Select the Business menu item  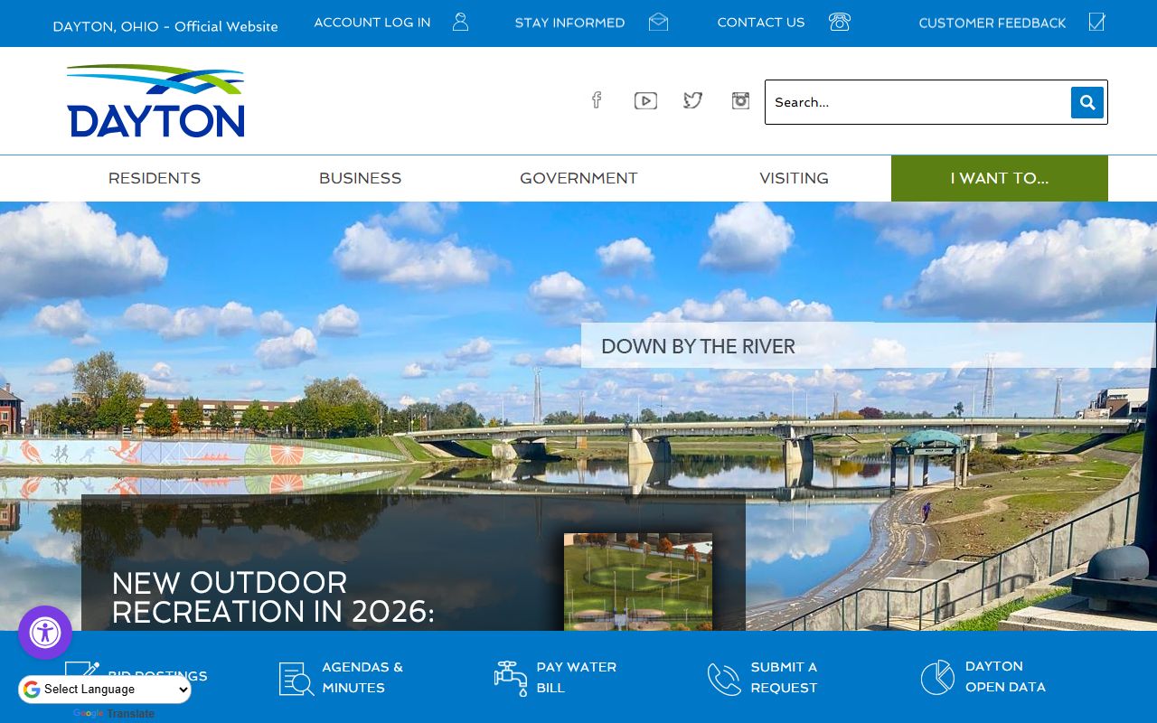point(360,178)
